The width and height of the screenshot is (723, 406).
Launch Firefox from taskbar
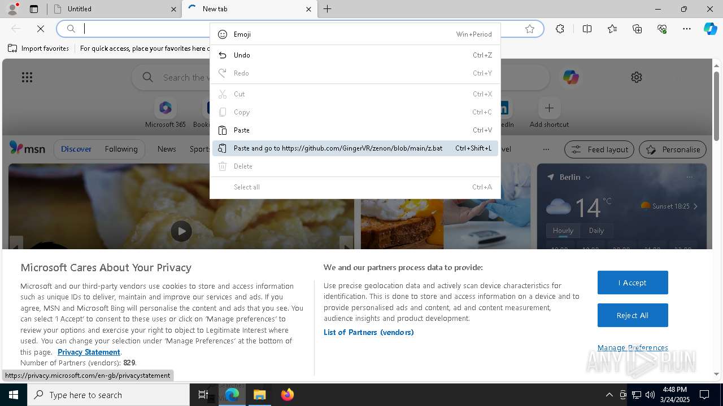coord(288,395)
